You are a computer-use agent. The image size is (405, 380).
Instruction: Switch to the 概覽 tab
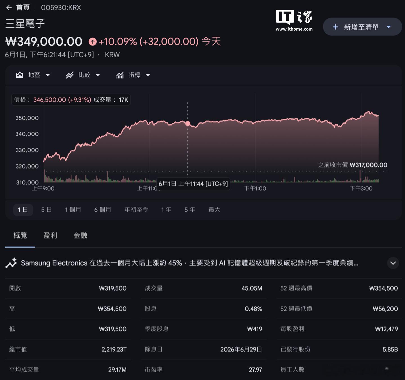pyautogui.click(x=20, y=236)
